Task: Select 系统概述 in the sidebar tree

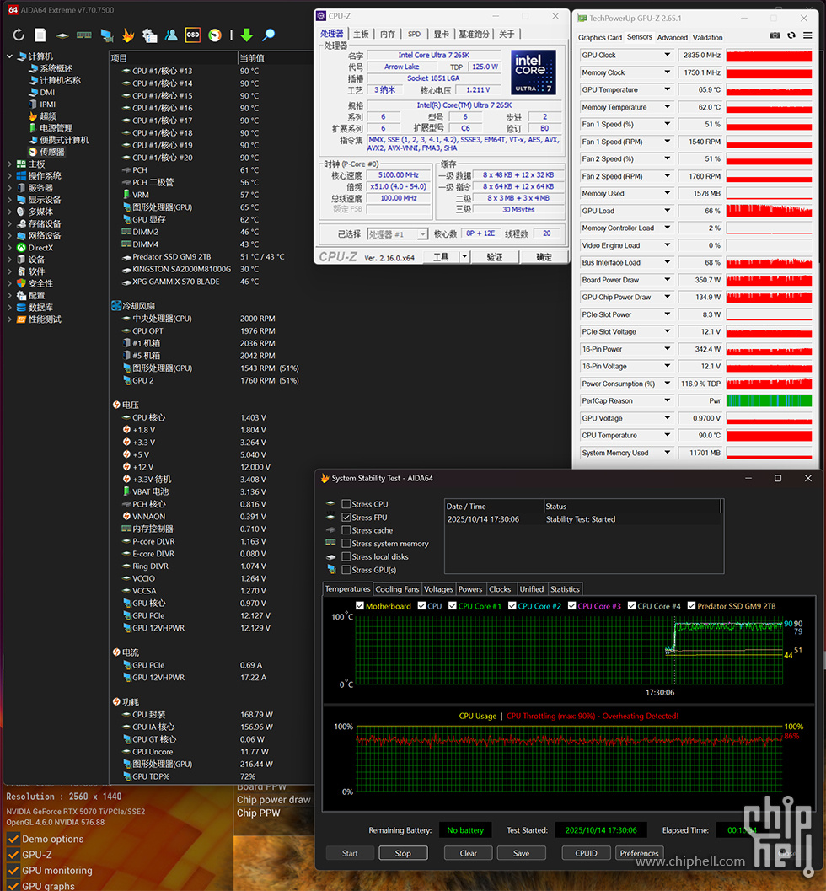Action: pos(56,68)
